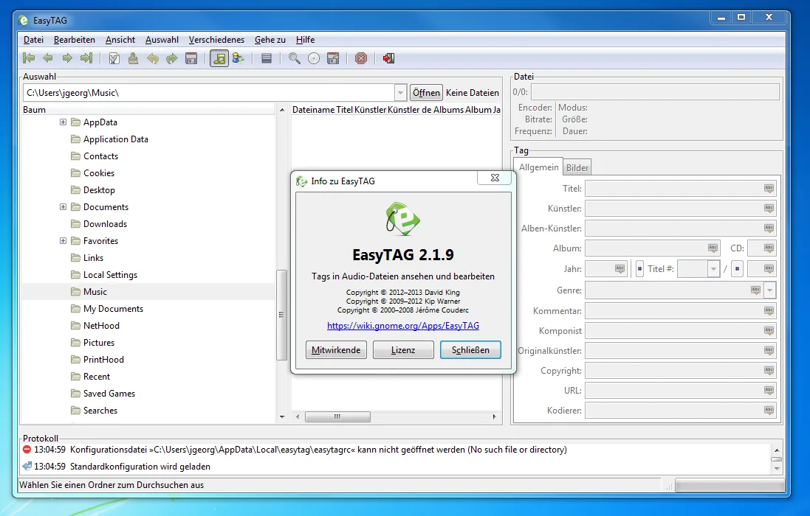Click the folder path input field
The height and width of the screenshot is (516, 810).
[209, 93]
